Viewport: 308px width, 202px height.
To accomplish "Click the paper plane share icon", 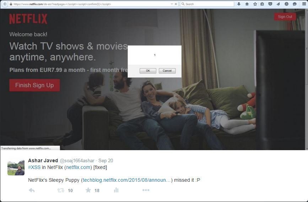I will (x=278, y=4).
